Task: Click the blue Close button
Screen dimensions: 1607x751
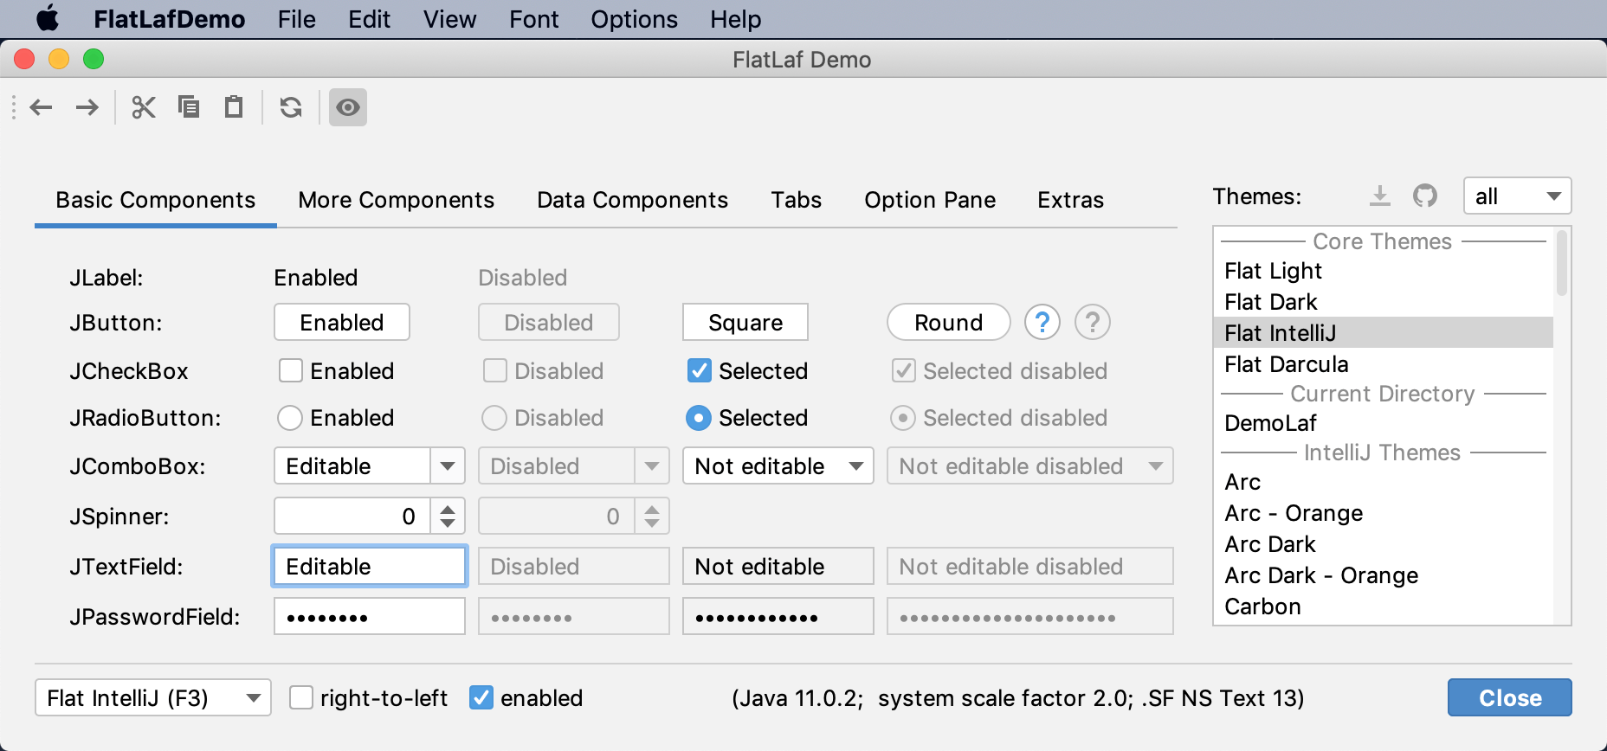Action: 1510,697
